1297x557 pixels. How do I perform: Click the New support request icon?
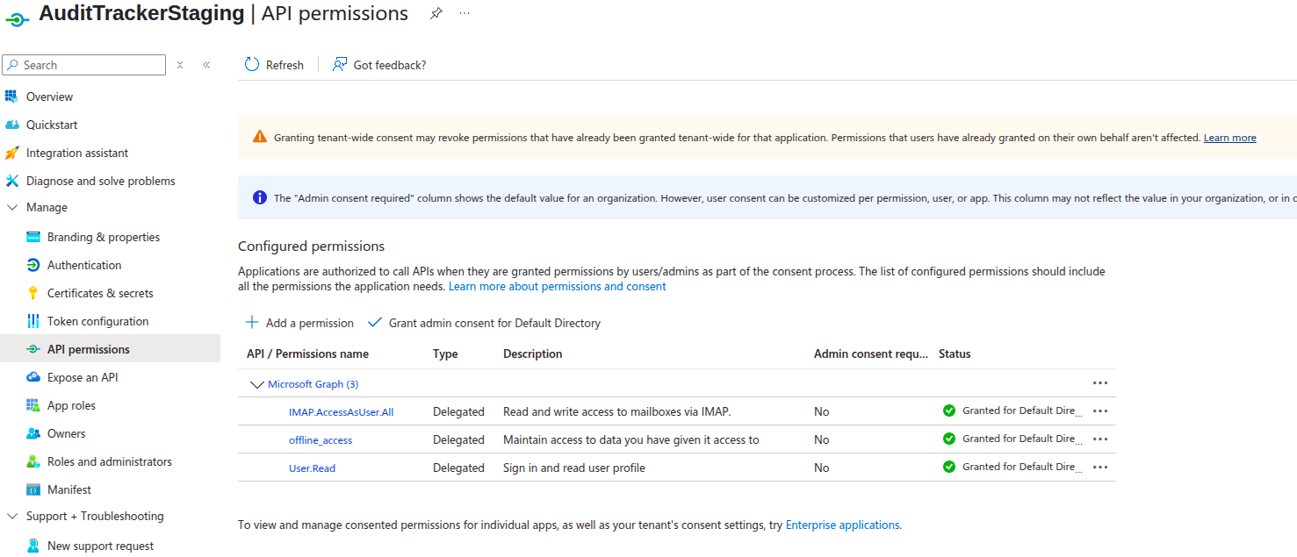click(x=33, y=546)
